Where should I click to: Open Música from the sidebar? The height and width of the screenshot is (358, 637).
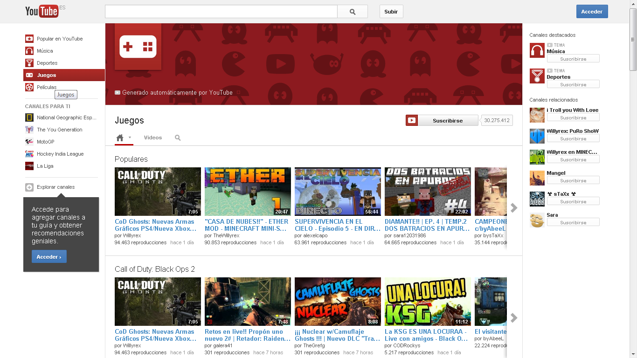(45, 50)
